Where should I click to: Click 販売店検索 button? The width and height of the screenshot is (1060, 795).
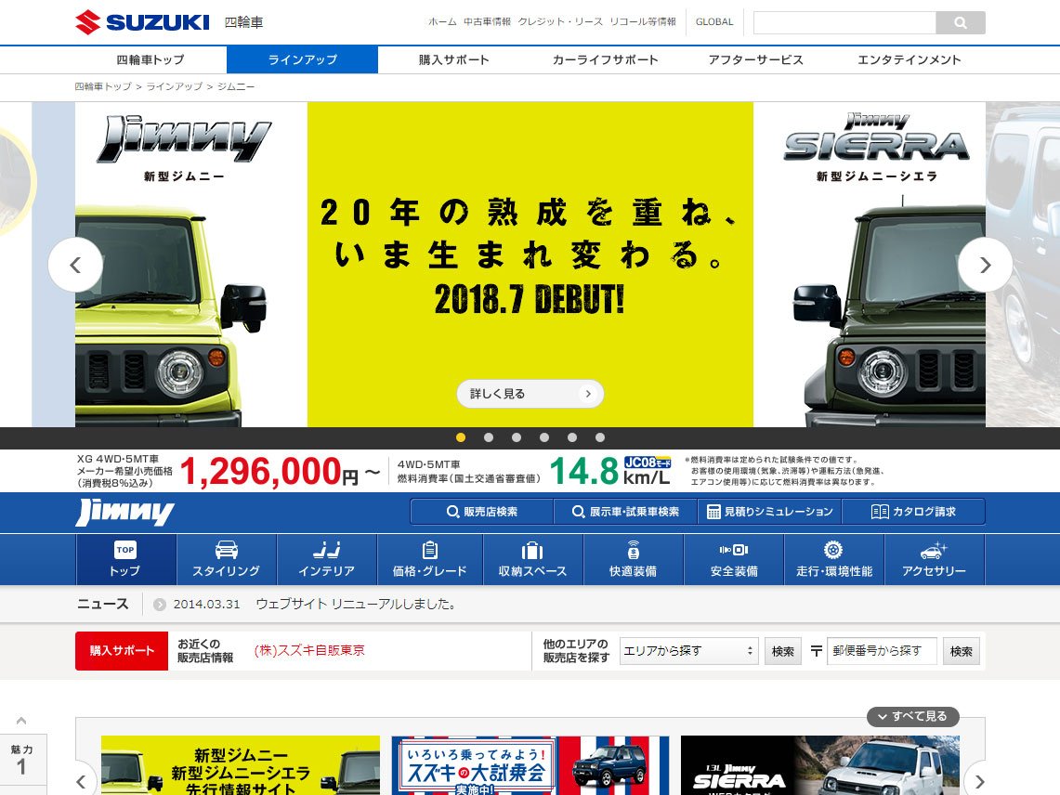click(x=482, y=512)
